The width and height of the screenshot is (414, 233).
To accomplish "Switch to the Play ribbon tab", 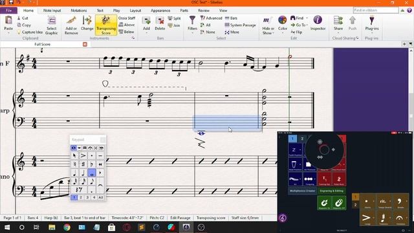I will pyautogui.click(x=116, y=10).
